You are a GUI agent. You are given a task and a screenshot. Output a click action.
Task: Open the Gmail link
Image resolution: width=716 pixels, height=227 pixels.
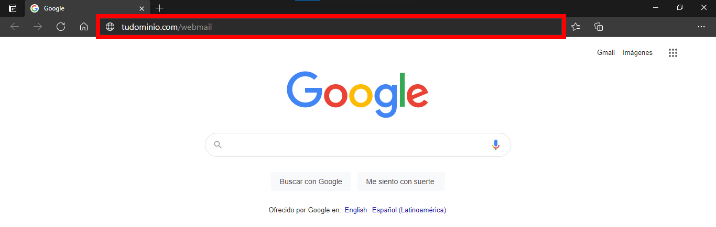coord(606,52)
